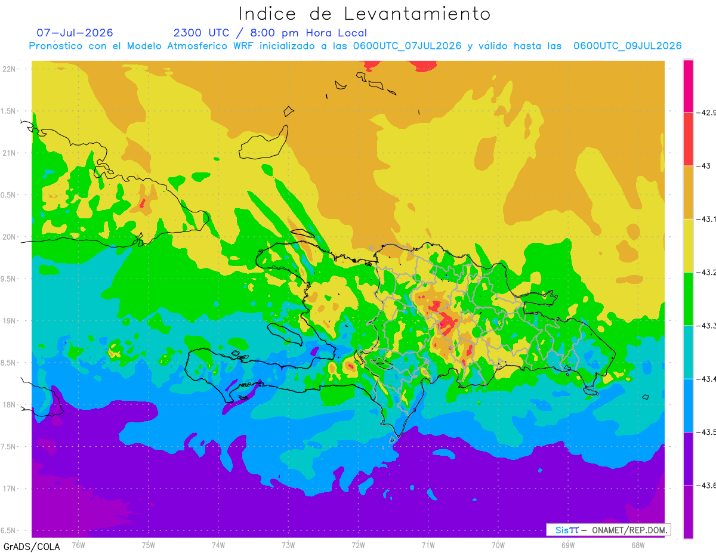Pick the blue legend swatch between -43.4 and -43.5
The width and height of the screenshot is (716, 553).
[x=688, y=405]
